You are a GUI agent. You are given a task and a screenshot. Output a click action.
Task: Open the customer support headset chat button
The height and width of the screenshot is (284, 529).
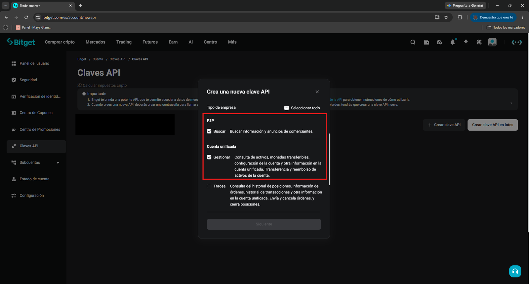(x=515, y=271)
